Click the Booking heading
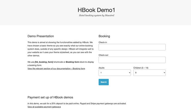Viewport: 191px width, 112px height. click(x=104, y=36)
